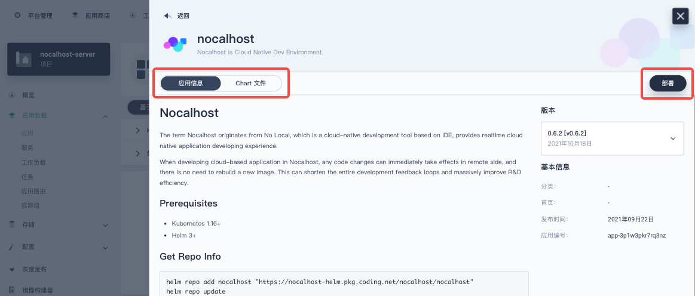Click the 概览 sidebar icon
The width and height of the screenshot is (695, 296).
(x=13, y=95)
